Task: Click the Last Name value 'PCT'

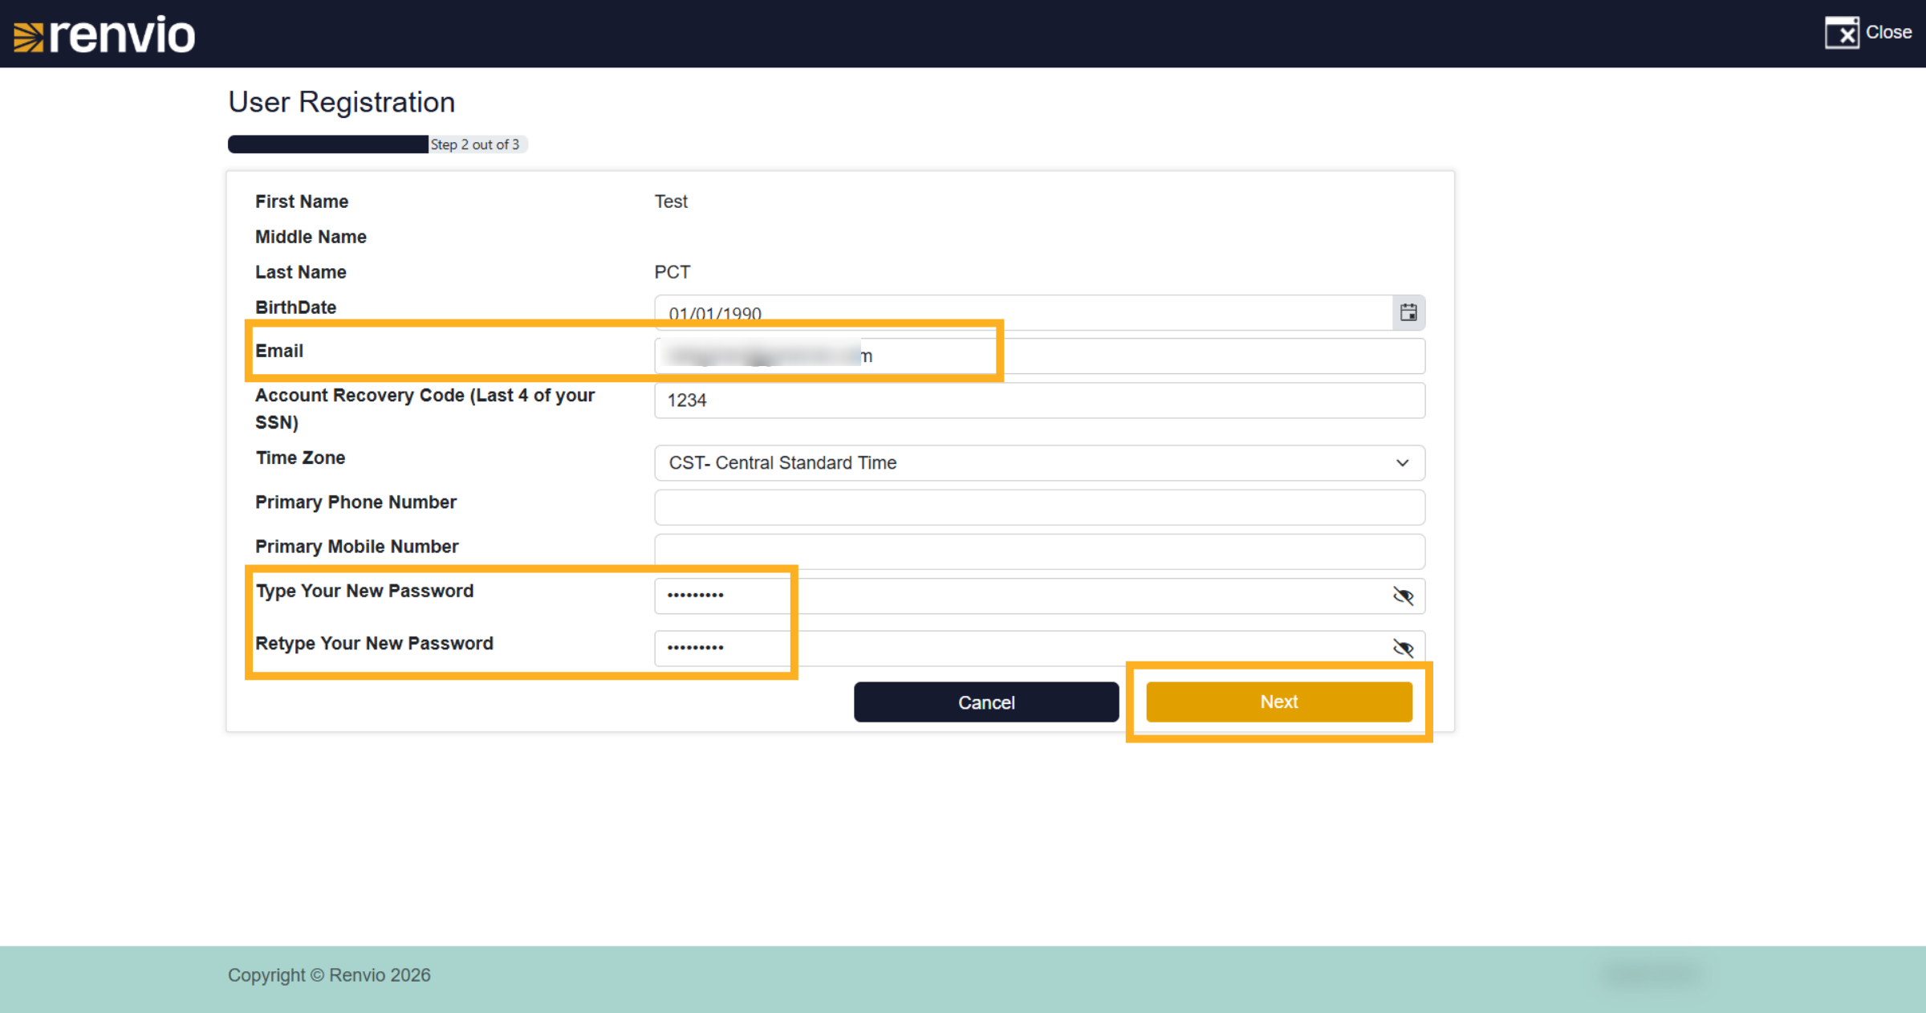Action: [x=672, y=272]
